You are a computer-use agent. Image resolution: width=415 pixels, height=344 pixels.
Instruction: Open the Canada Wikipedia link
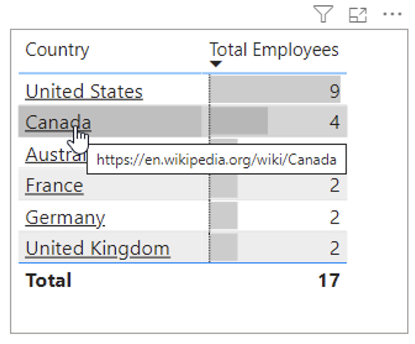click(58, 122)
